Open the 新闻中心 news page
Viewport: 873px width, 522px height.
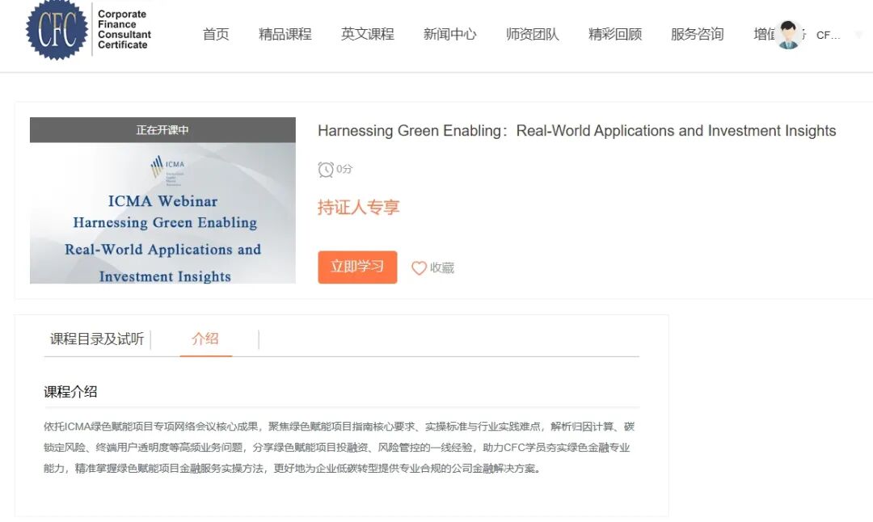pyautogui.click(x=449, y=35)
